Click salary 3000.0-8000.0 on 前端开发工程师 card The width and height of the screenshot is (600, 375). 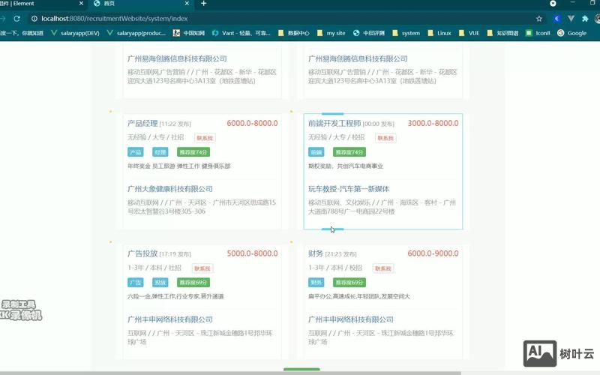(x=433, y=123)
